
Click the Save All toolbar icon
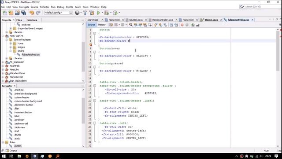pos(24,13)
